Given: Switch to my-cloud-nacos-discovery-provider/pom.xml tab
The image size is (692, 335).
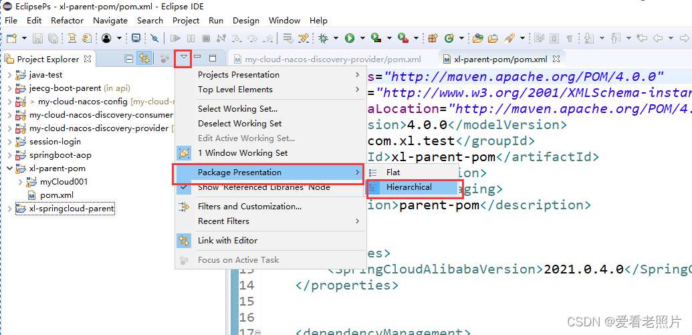Looking at the screenshot, I should [328, 59].
